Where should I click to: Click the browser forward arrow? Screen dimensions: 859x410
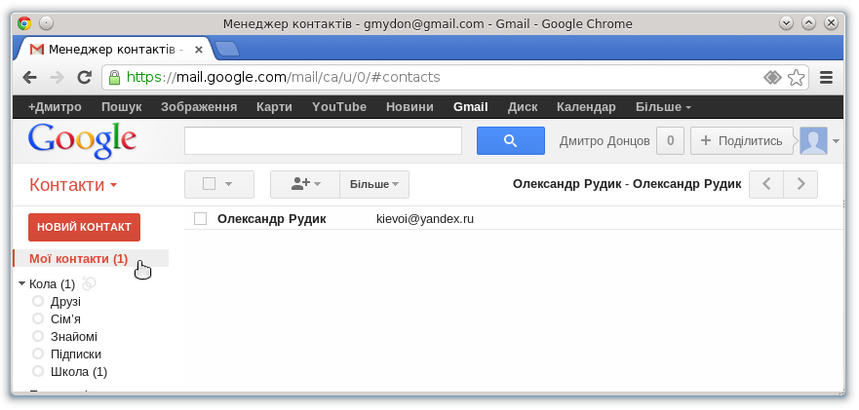pos(57,77)
